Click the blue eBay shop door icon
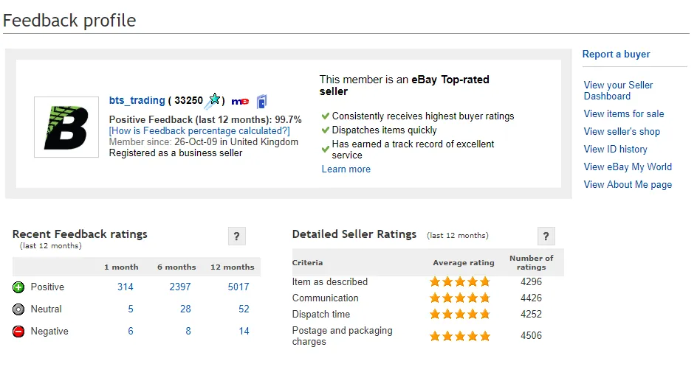 262,101
